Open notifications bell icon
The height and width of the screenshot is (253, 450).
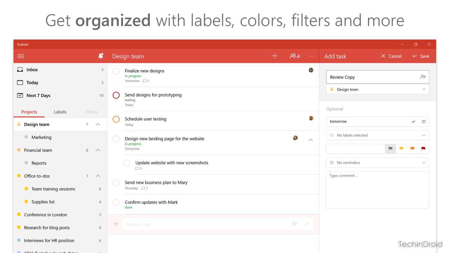[101, 56]
